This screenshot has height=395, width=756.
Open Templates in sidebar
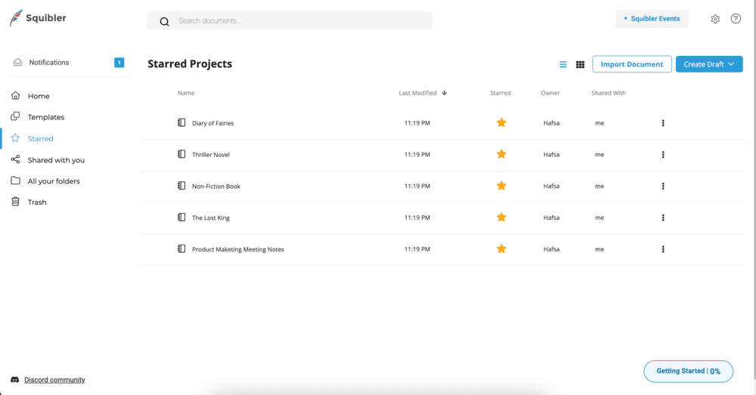[x=46, y=117]
